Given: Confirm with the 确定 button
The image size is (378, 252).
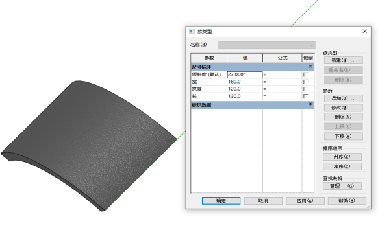Looking at the screenshot, I should [221, 201].
